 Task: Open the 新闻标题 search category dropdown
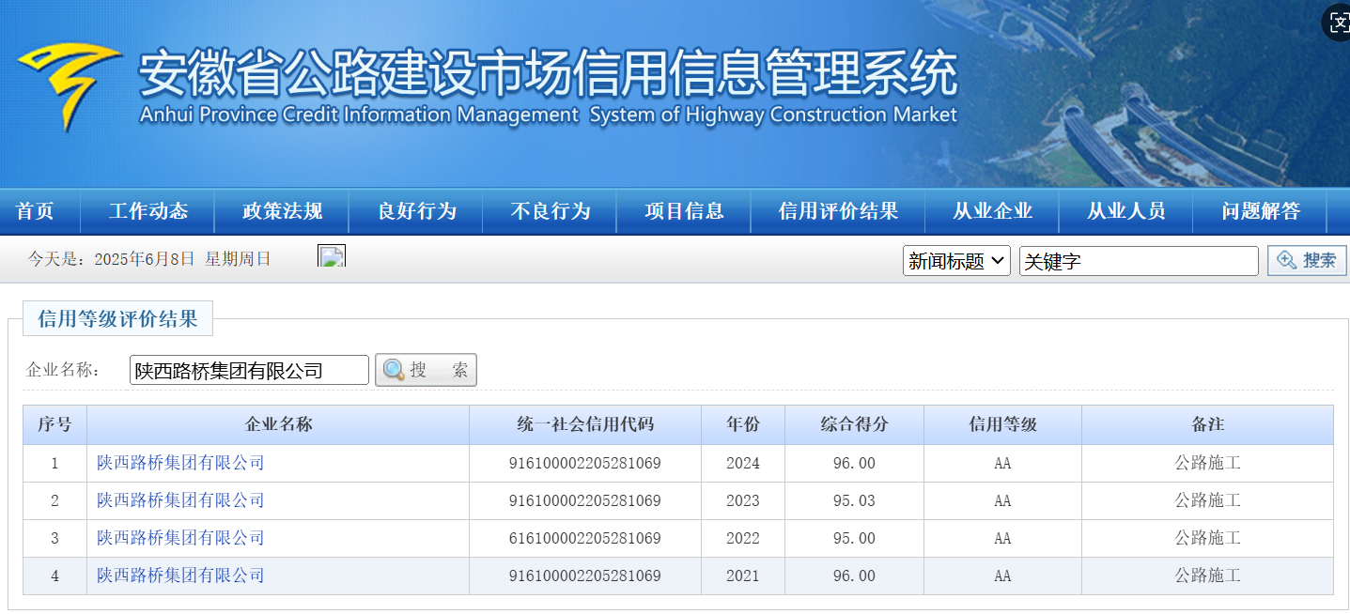tap(956, 260)
